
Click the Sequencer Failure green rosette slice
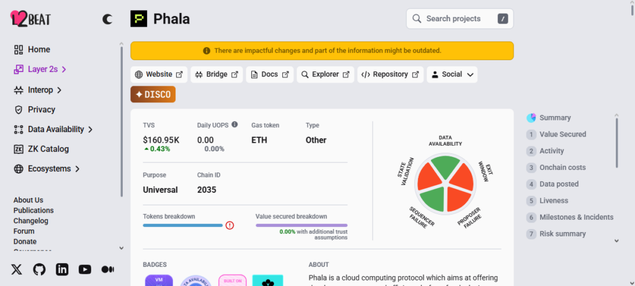432,199
